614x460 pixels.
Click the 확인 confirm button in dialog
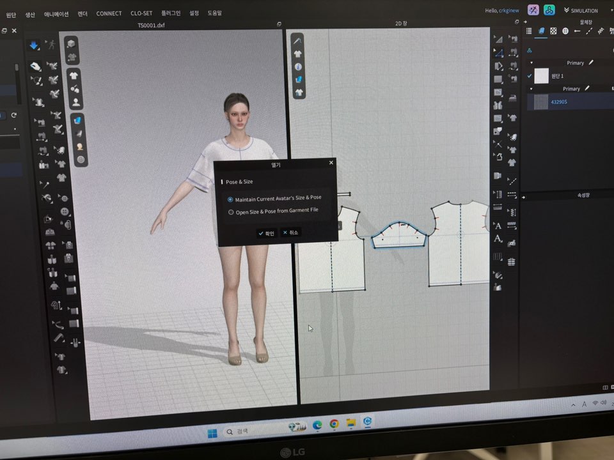coord(265,233)
